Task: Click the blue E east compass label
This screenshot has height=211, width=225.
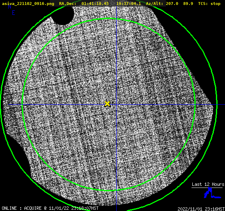Action: pos(14,13)
